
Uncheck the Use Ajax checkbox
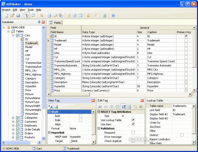coord(133,124)
